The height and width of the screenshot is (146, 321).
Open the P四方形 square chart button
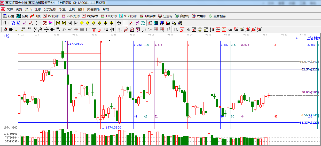[x=51, y=16]
